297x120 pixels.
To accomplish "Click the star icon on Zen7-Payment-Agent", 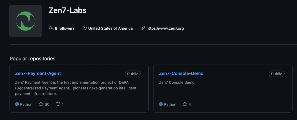I will point(41,104).
